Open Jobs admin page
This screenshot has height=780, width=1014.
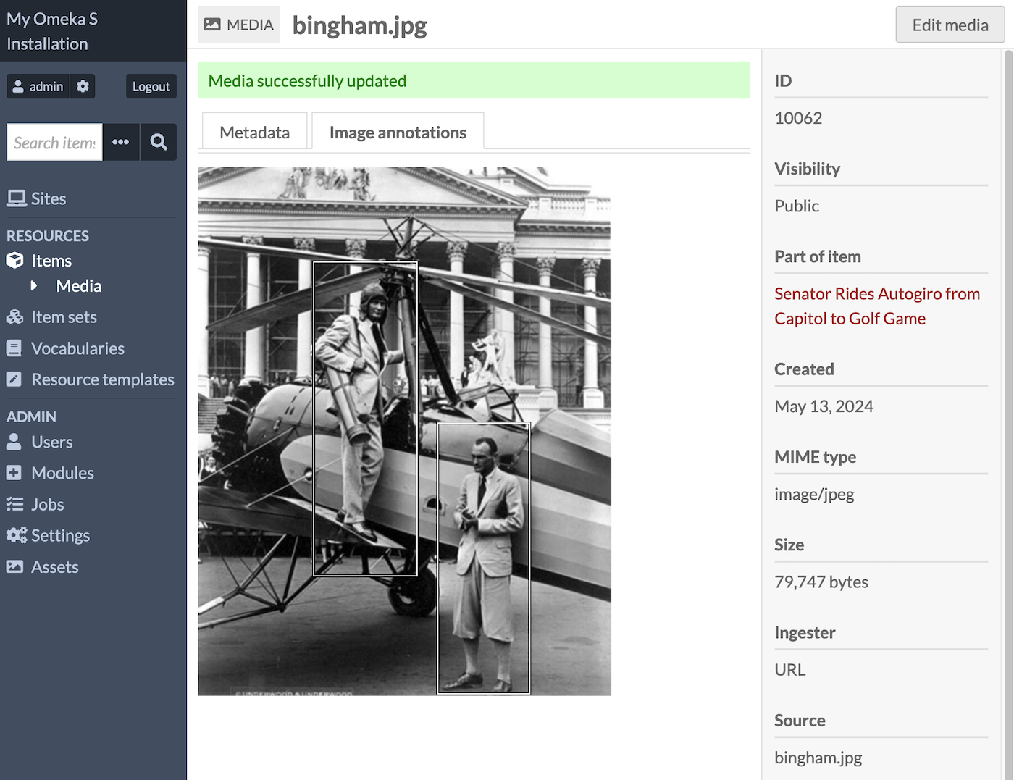click(48, 504)
